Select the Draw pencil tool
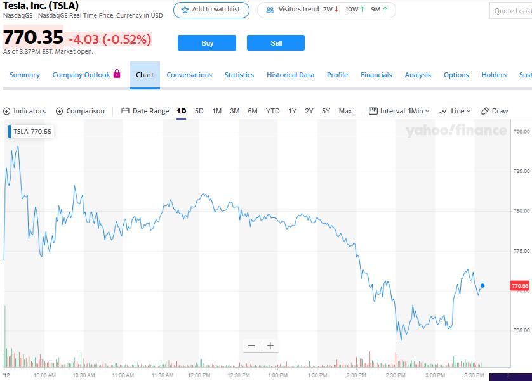This screenshot has width=532, height=381. pyautogui.click(x=485, y=111)
